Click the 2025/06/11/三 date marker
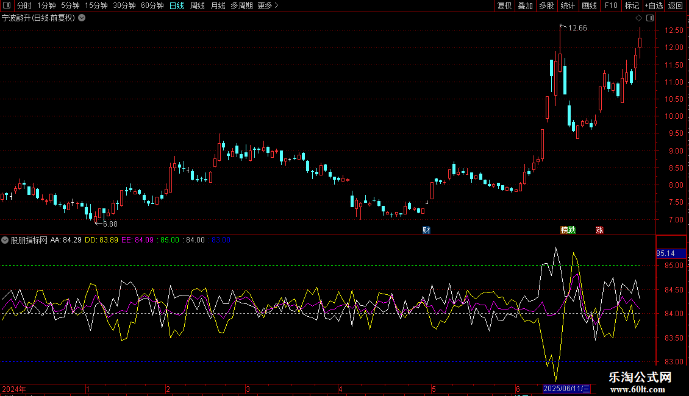Image resolution: width=689 pixels, height=396 pixels. [567, 389]
